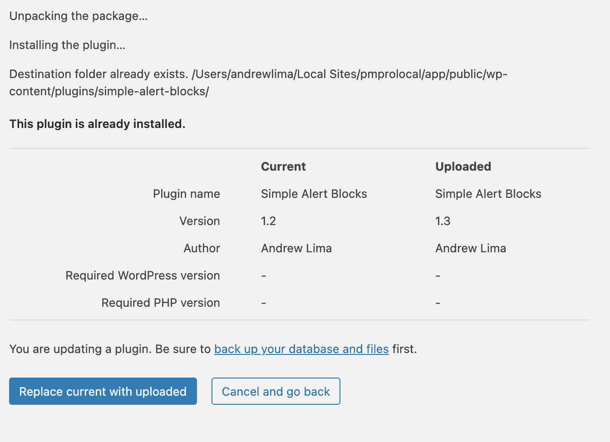Select the Author row label
The height and width of the screenshot is (442, 610).
202,248
